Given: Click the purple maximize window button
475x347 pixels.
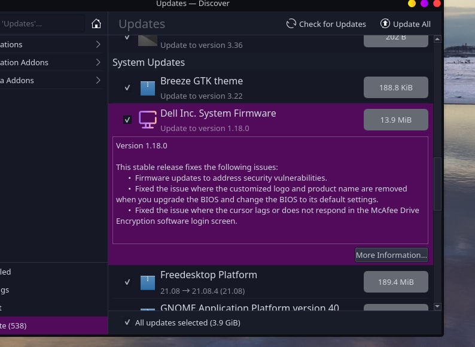Looking at the screenshot, I should 424,4.
